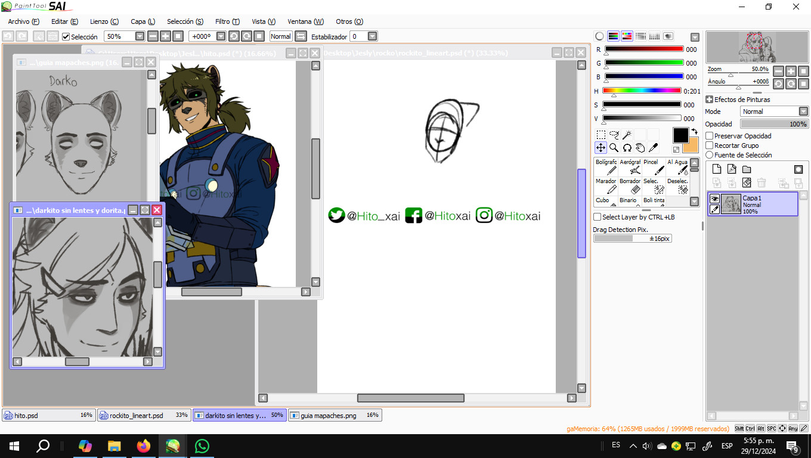Switch to guia mapaches.png document tab

click(x=335, y=415)
